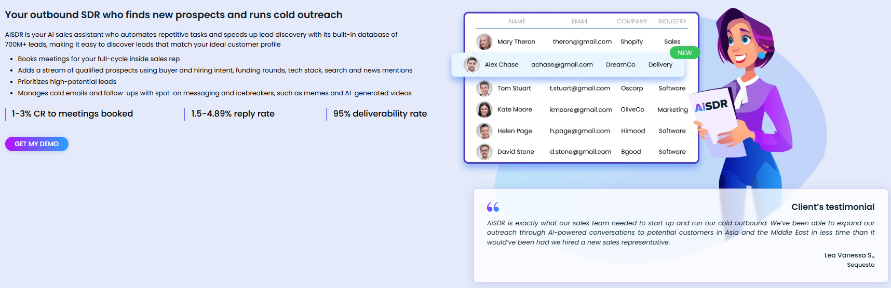Click the Sales industry cell
891x288 pixels.
tap(672, 42)
